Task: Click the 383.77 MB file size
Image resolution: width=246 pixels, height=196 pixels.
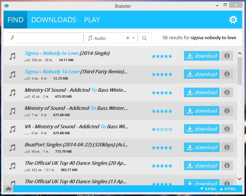Action: coord(69,170)
